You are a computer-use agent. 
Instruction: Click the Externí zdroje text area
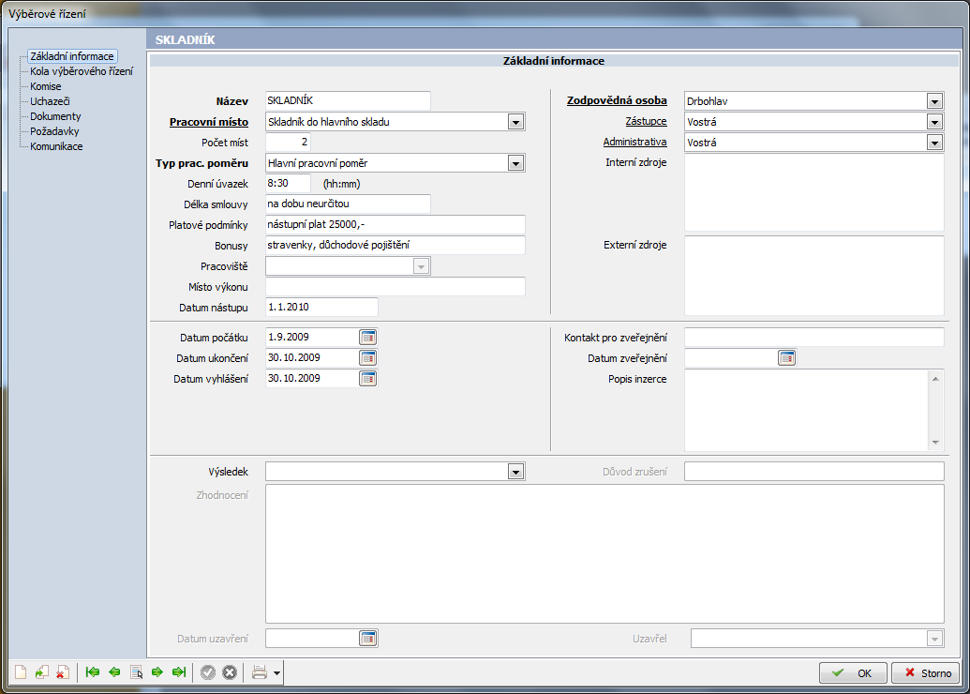tap(814, 276)
